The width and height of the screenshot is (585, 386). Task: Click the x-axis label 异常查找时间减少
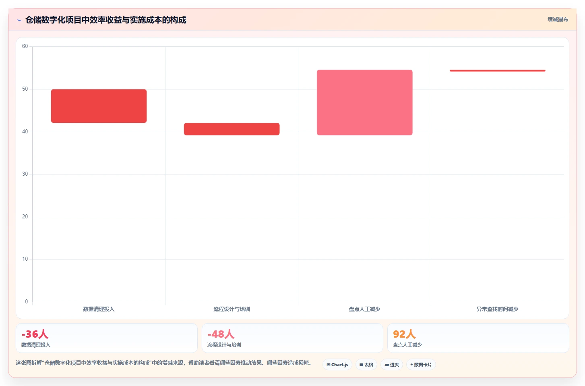click(497, 309)
